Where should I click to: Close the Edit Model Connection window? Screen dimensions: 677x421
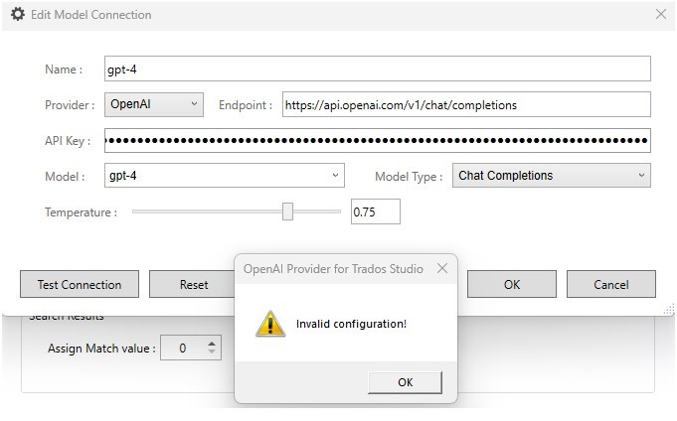(661, 15)
